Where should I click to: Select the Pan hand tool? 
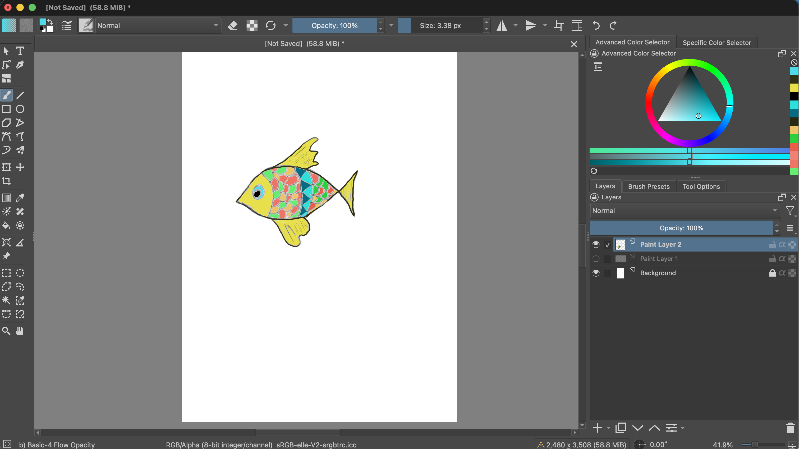coord(20,331)
